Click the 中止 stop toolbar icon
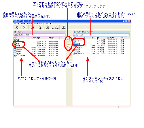The height and width of the screenshot is (128, 144). (x=24, y=27)
